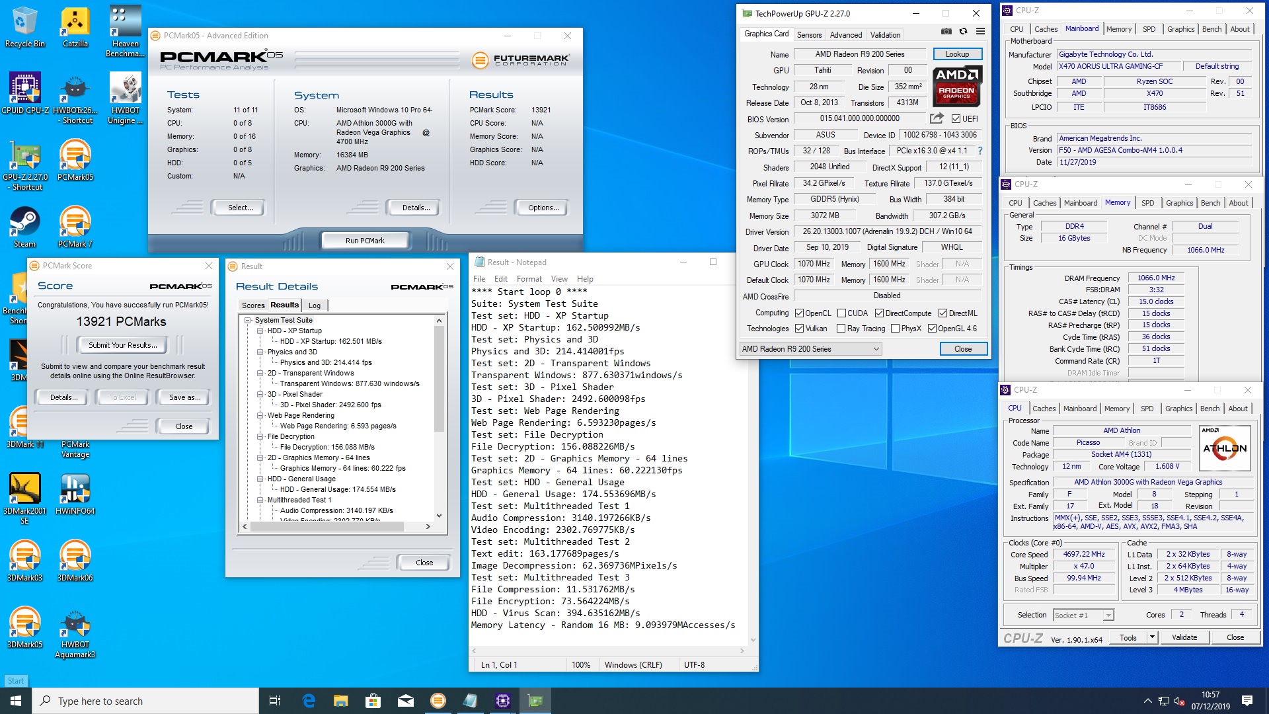Screen dimensions: 1269x714
Task: Open HWBOT Aquamark3 desktop icon
Action: coord(75,633)
